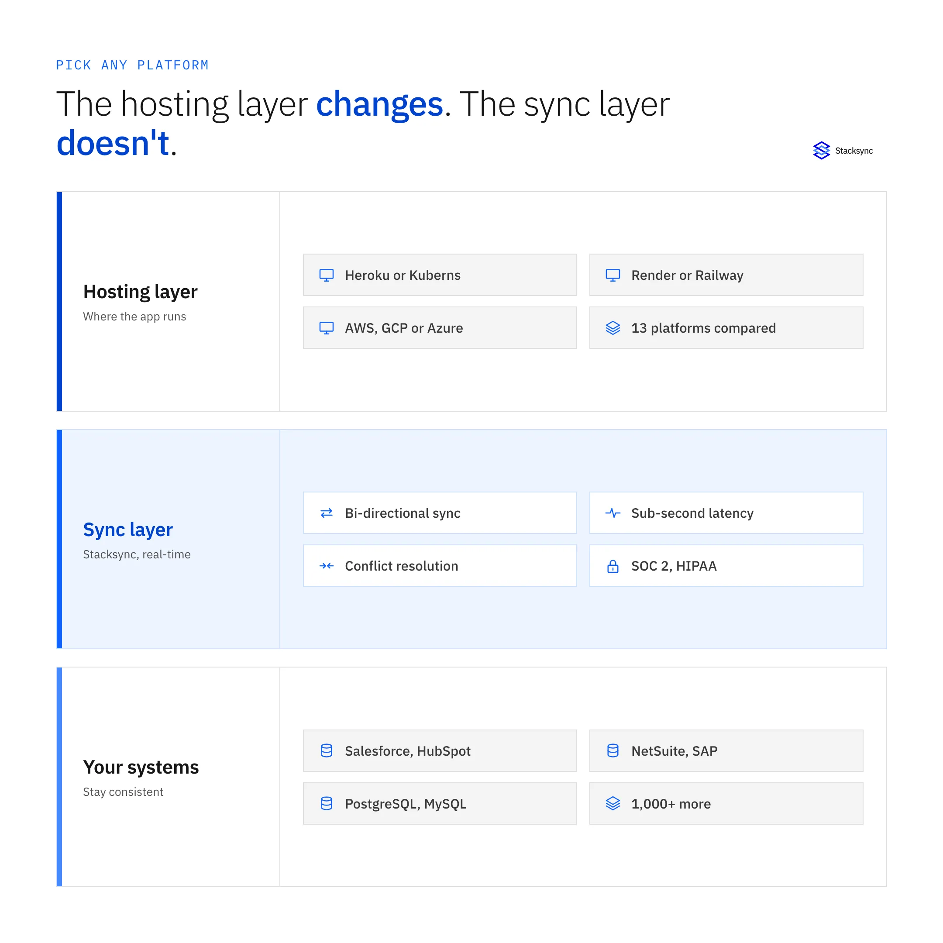This screenshot has height=943, width=943.
Task: Select the Conflict resolution label
Action: (402, 566)
